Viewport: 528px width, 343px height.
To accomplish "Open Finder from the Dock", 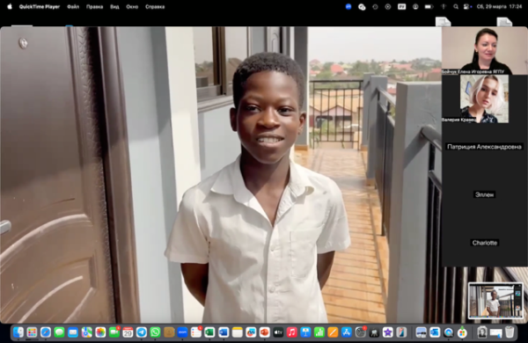I will coord(18,332).
